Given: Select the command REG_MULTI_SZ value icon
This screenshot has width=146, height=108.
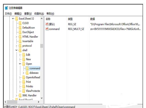Looking at the screenshot, I should [x=47, y=29].
